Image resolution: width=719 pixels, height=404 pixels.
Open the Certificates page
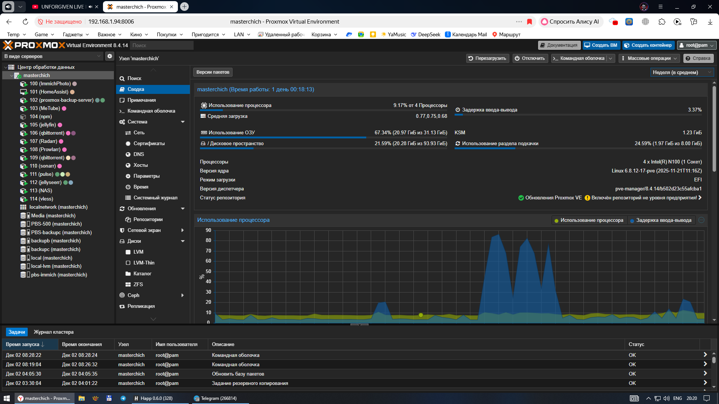pos(149,143)
